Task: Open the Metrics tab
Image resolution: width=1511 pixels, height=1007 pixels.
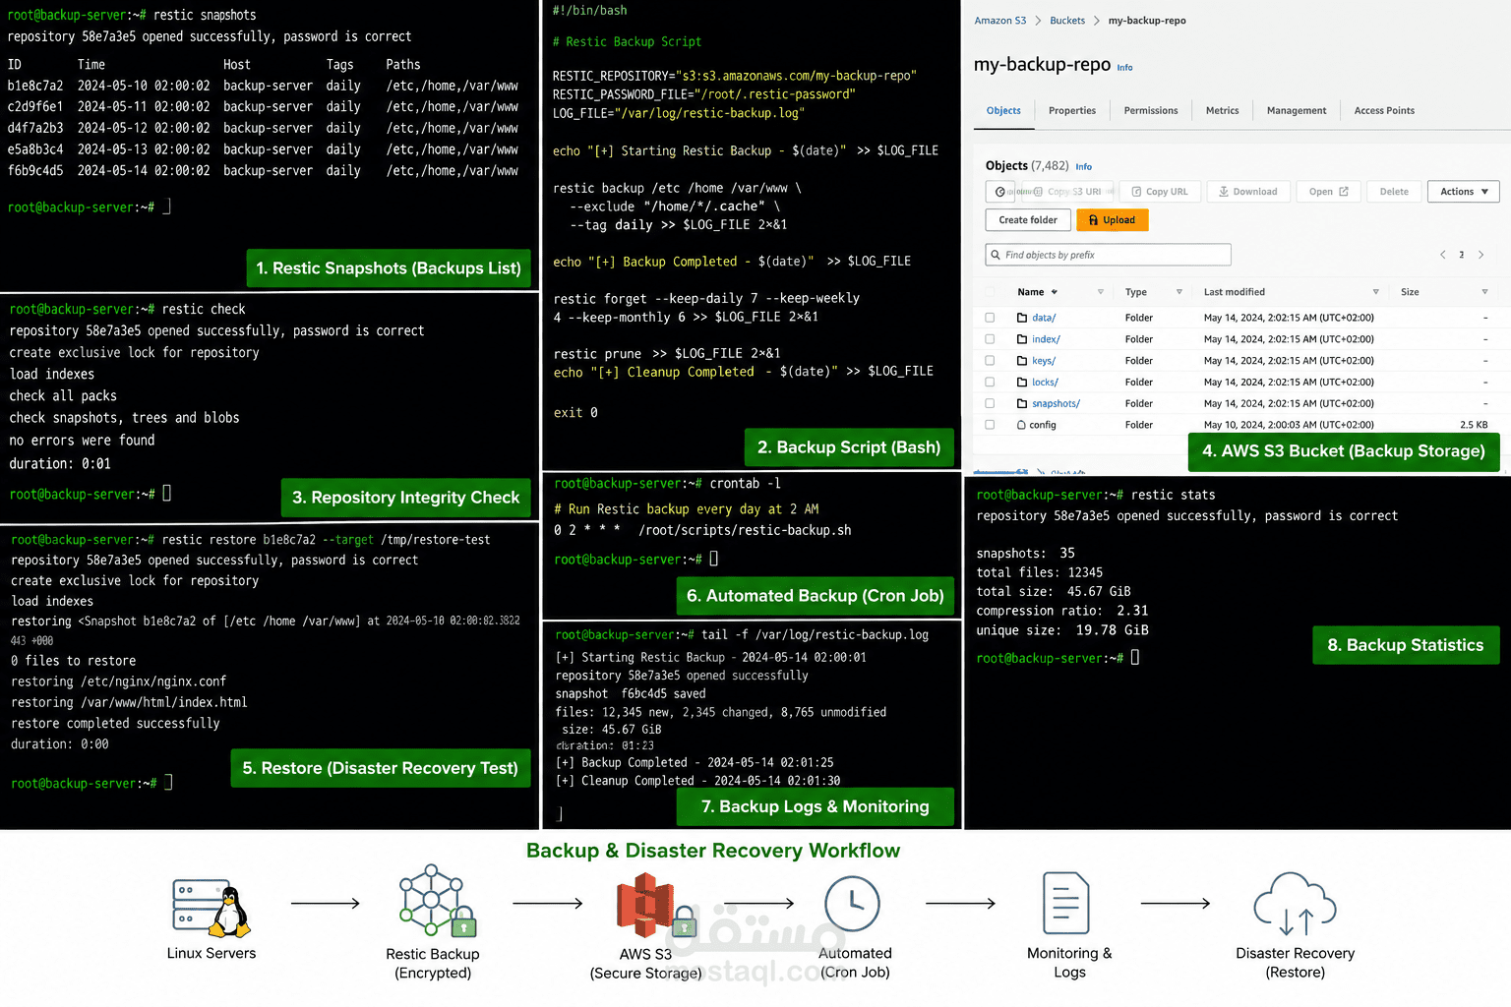Action: point(1223,111)
